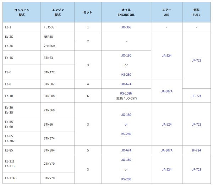Click JO-180 link for Ee-4D and Ee-6
The height and width of the screenshot is (185, 213).
point(126,55)
